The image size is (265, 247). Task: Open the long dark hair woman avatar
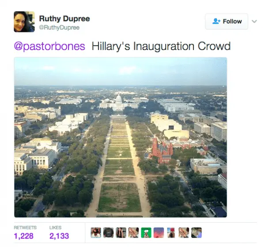(x=121, y=232)
